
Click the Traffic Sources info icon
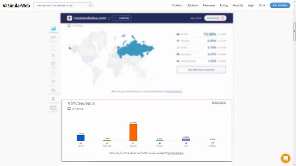tap(93, 103)
